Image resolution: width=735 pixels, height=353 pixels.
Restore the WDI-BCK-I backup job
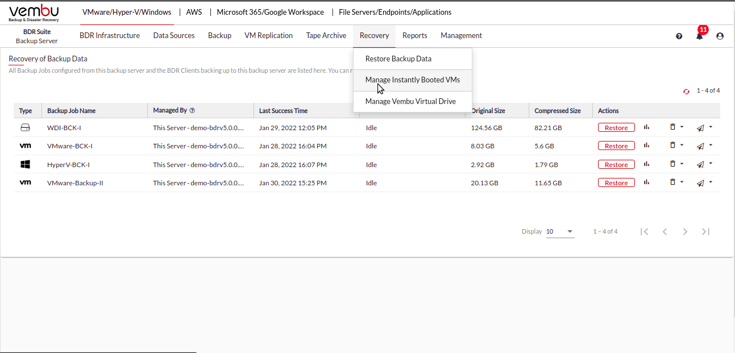(x=616, y=128)
